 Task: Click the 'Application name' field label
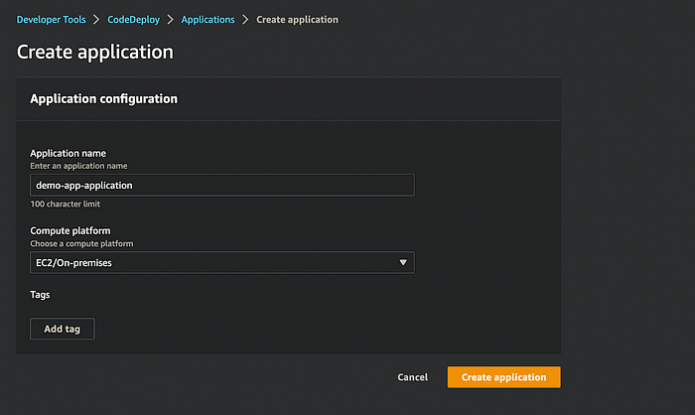pyautogui.click(x=68, y=153)
